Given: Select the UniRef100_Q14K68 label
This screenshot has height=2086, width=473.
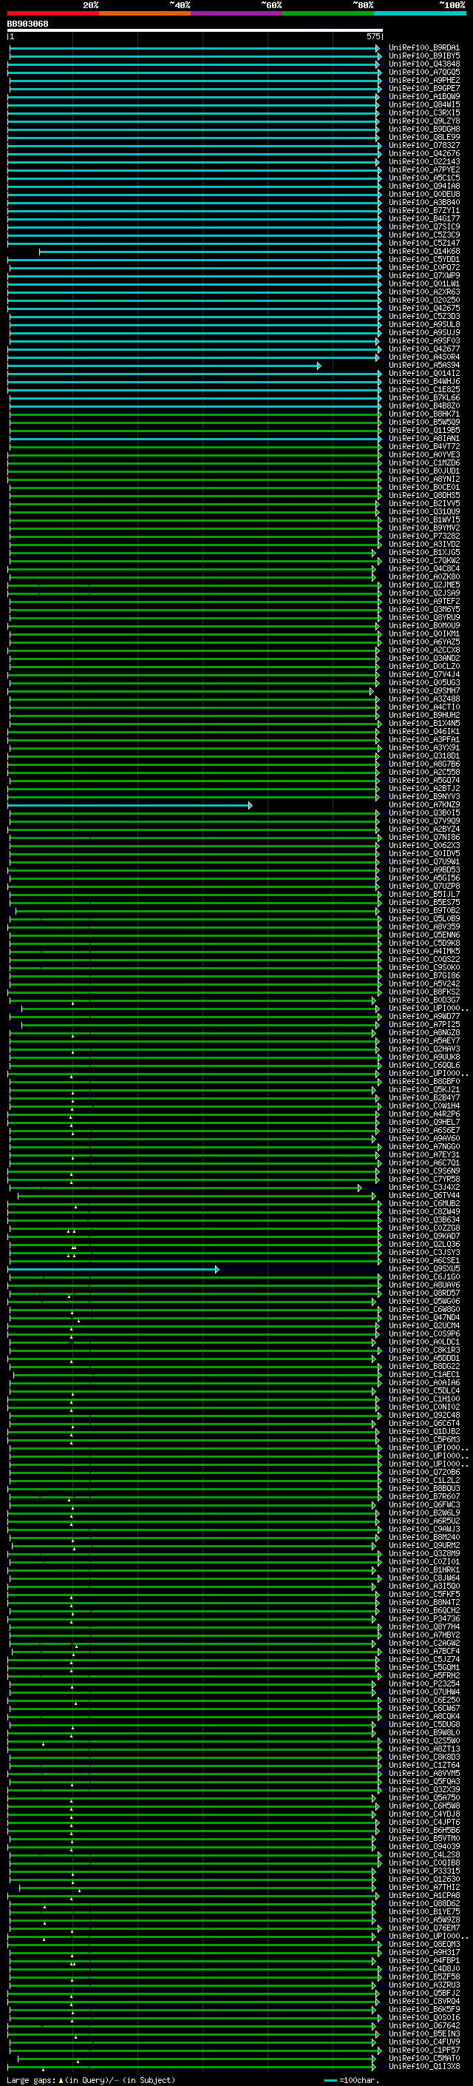Looking at the screenshot, I should 423,251.
